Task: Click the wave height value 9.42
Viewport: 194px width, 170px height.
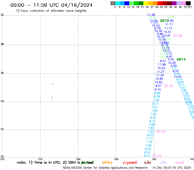Action: 171,60
